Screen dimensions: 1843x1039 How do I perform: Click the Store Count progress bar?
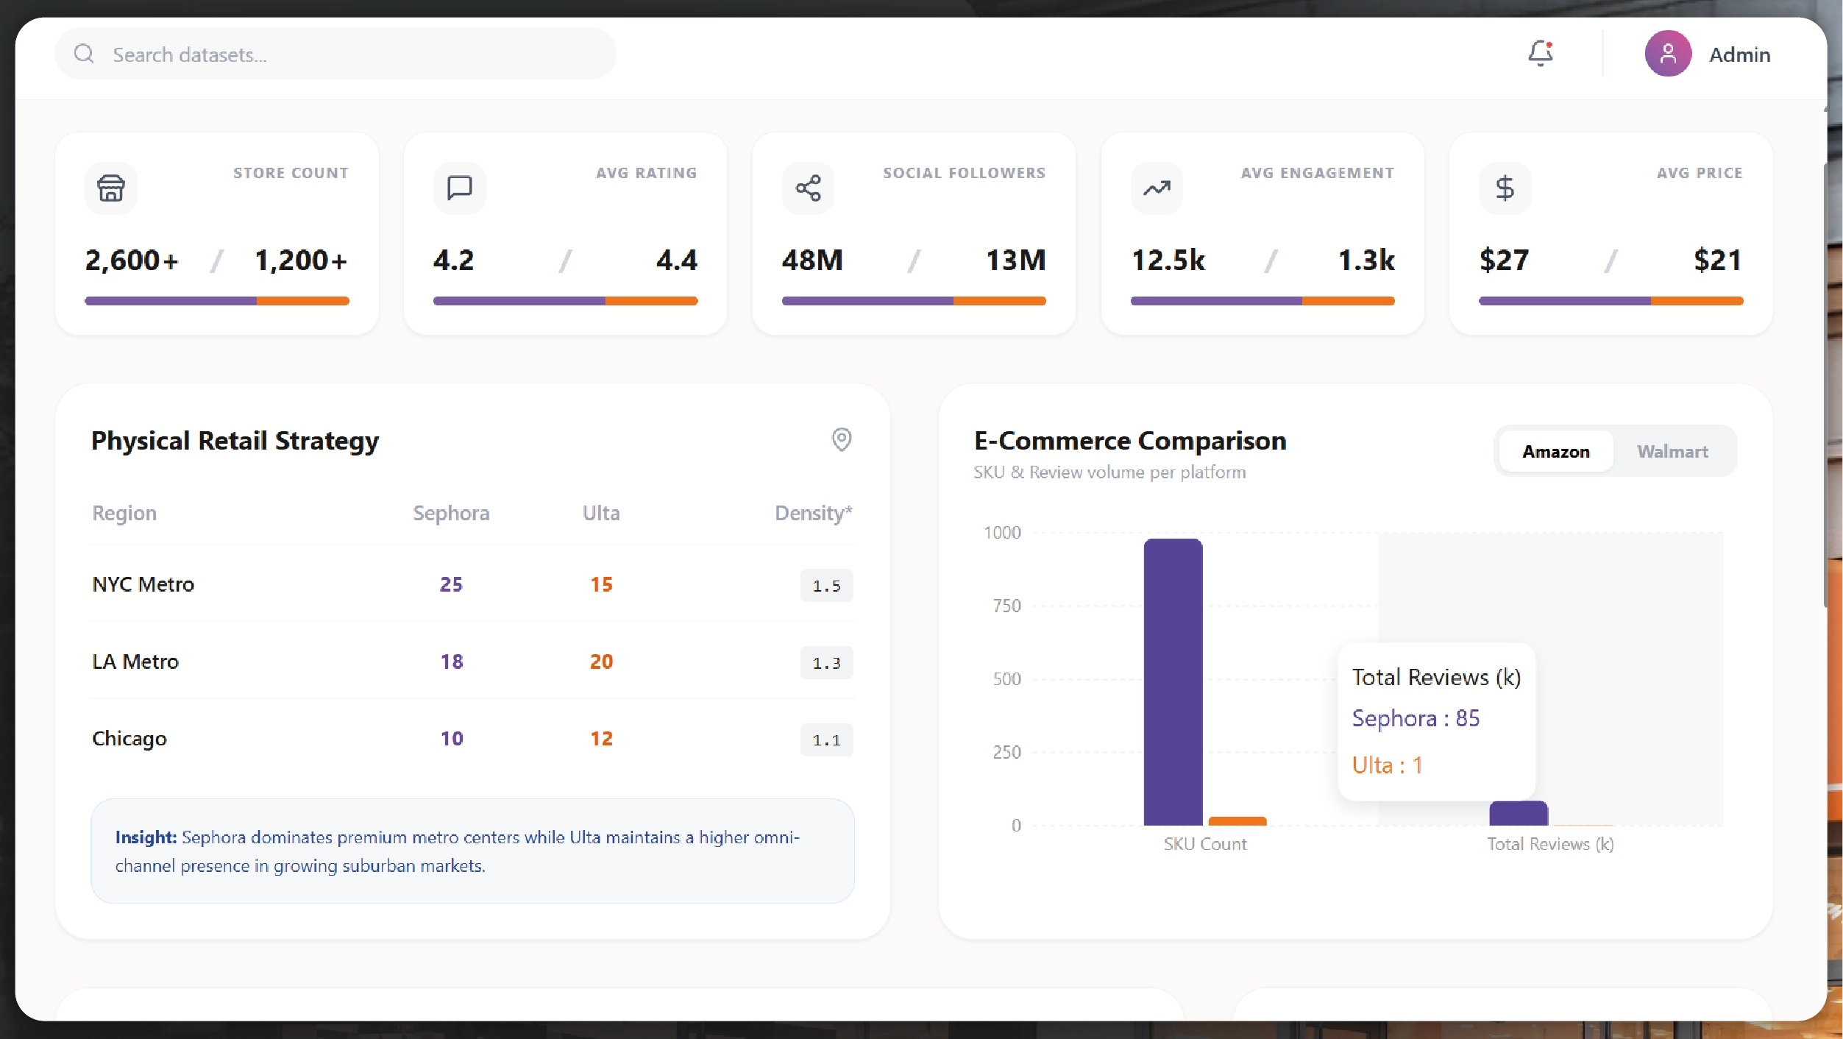coord(216,301)
